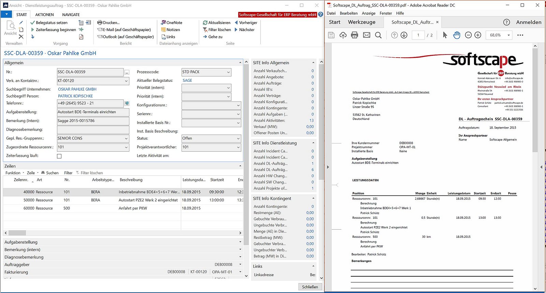Viewport: 546px width, 293px height.
Task: Open Funktion menu in Zeilen section
Action: click(x=15, y=173)
